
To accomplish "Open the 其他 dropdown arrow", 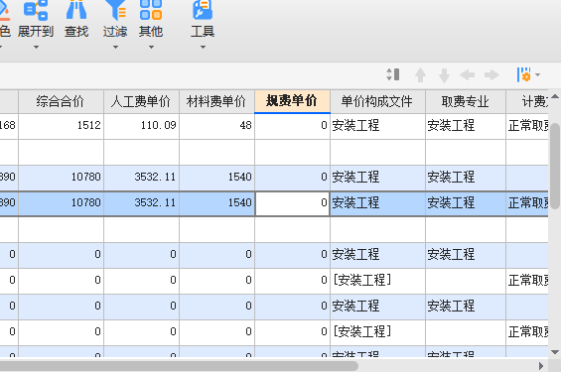I will (151, 48).
